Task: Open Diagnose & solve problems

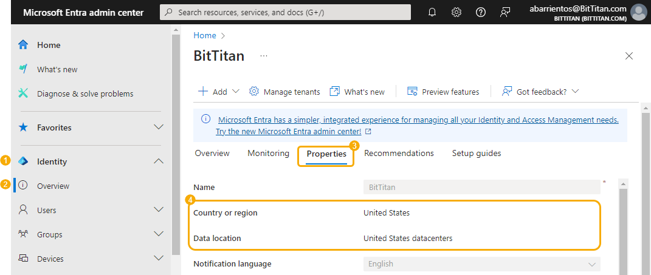Action: pyautogui.click(x=84, y=93)
